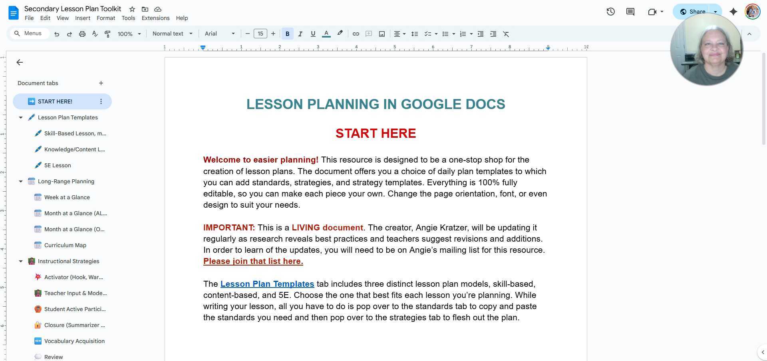Open the Insert menu
The height and width of the screenshot is (361, 767).
tap(82, 18)
